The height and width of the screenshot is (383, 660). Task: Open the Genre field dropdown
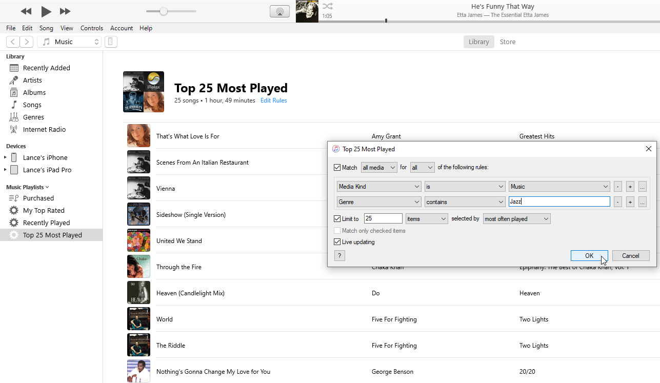tap(379, 202)
